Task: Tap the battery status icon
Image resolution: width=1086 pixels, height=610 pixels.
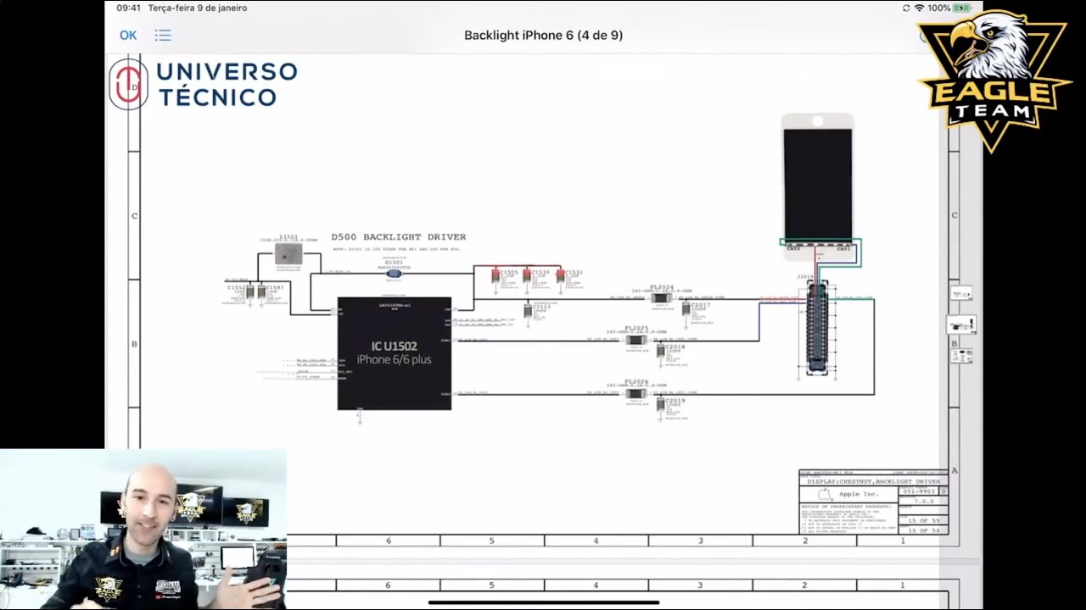Action: pos(961,8)
